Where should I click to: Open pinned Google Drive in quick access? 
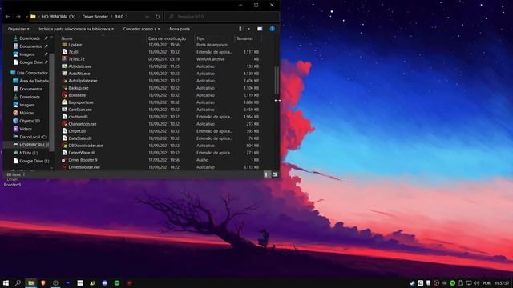[x=28, y=62]
